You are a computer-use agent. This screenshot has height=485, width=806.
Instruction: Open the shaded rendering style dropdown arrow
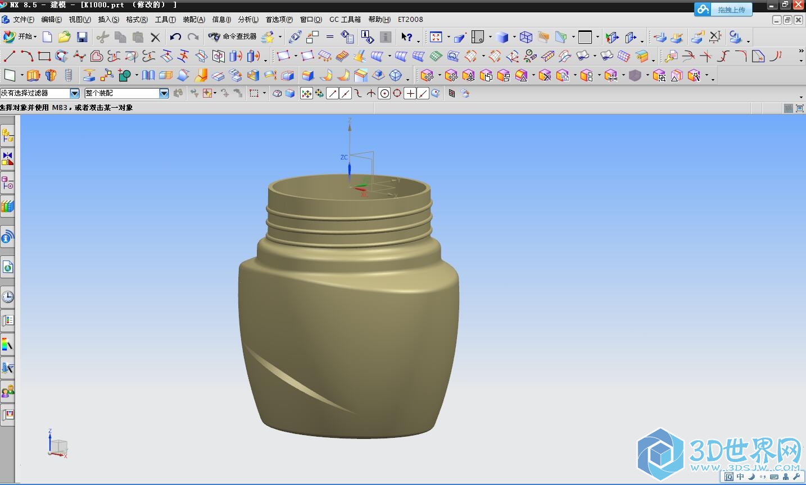pos(514,38)
